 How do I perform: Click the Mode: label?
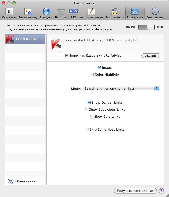coord(76,89)
